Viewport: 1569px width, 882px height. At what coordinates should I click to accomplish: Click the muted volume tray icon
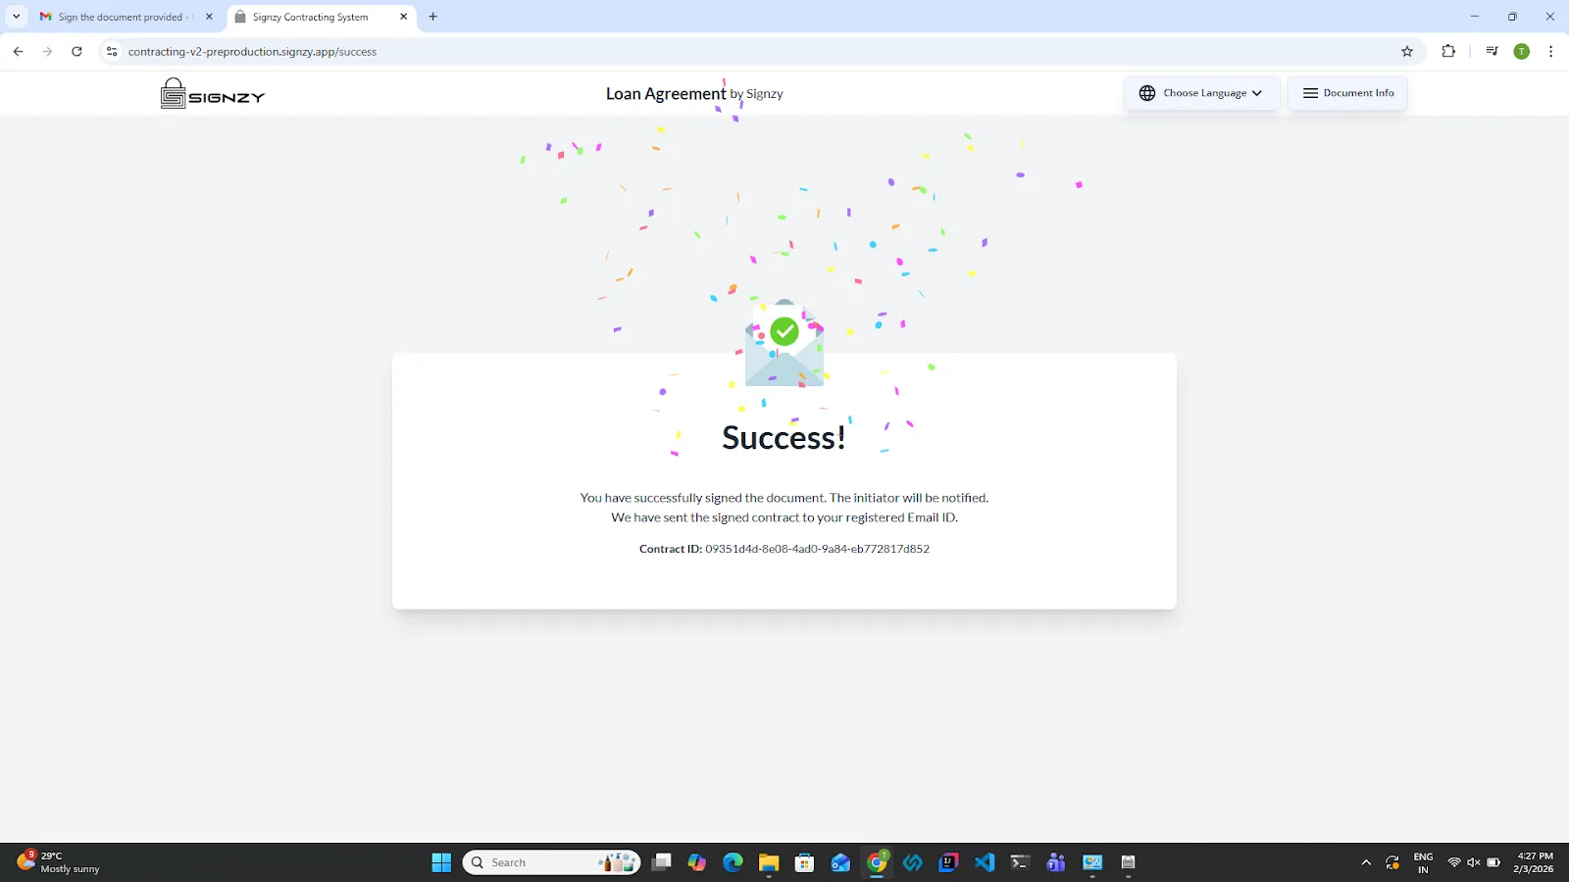(x=1474, y=862)
